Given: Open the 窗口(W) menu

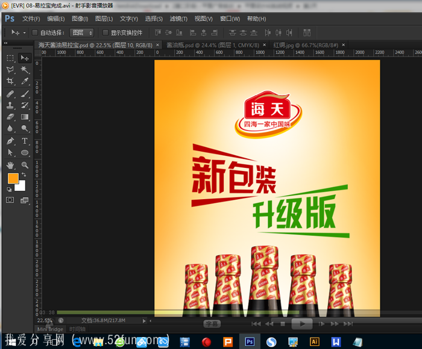Looking at the screenshot, I should (x=230, y=19).
